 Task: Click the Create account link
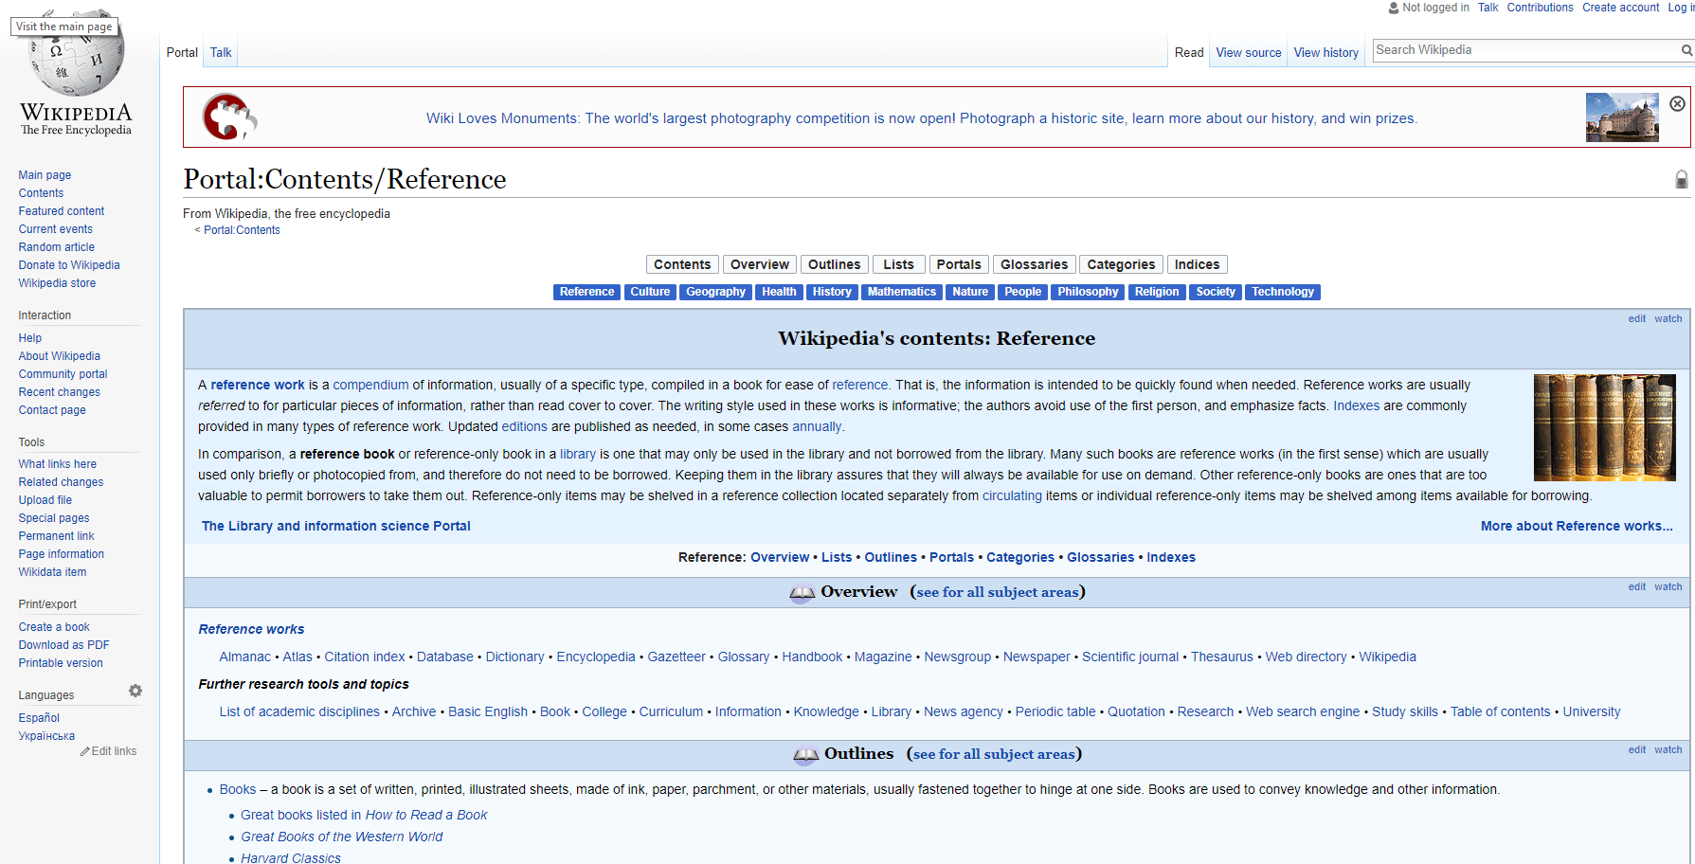1620,8
